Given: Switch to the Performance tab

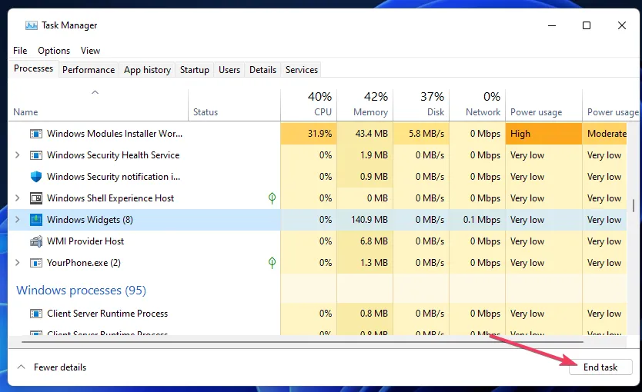Looking at the screenshot, I should tap(89, 70).
